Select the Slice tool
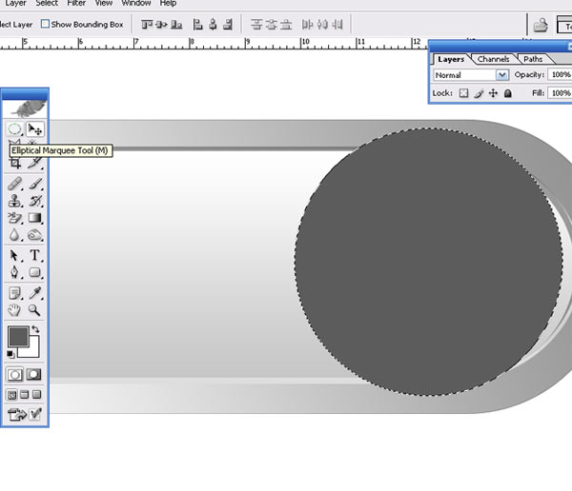 pyautogui.click(x=35, y=163)
